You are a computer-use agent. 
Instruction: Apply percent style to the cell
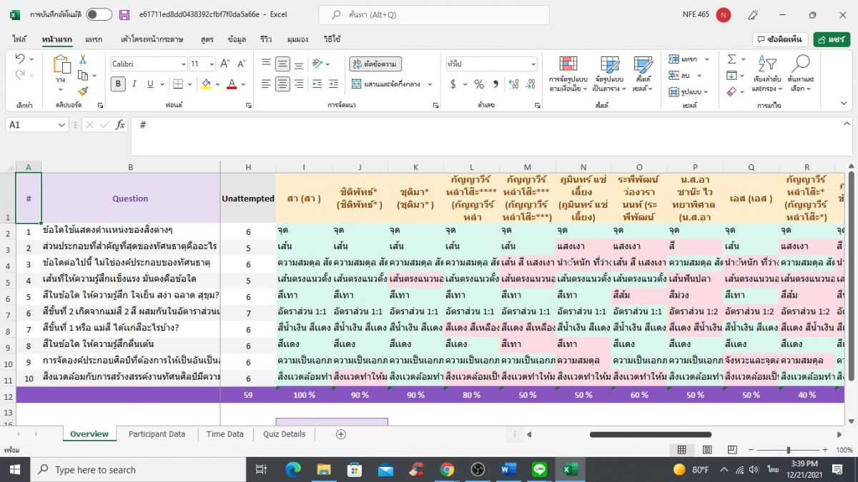pyautogui.click(x=479, y=84)
